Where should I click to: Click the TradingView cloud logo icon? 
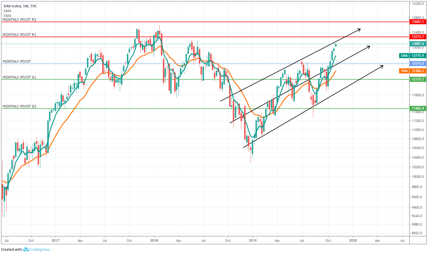point(26,249)
